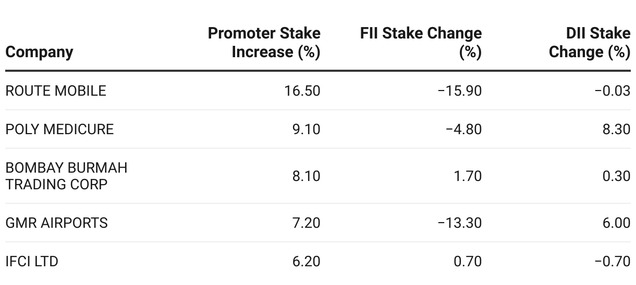Sort by Promoter Stake Increase header

click(264, 43)
